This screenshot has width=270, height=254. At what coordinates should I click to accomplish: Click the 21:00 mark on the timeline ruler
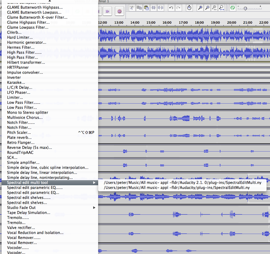point(248,23)
